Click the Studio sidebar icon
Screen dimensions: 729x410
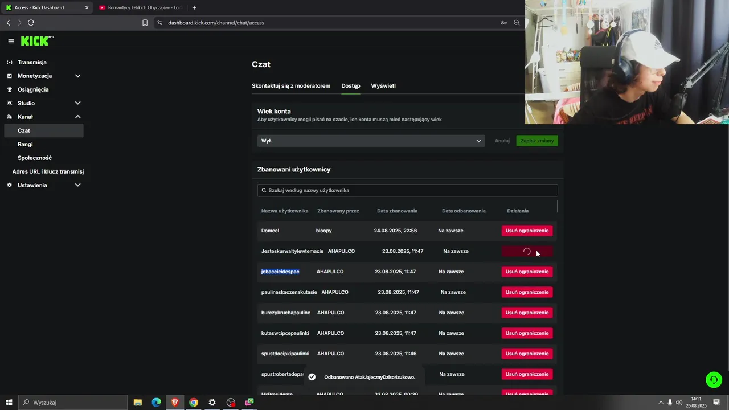coord(9,103)
